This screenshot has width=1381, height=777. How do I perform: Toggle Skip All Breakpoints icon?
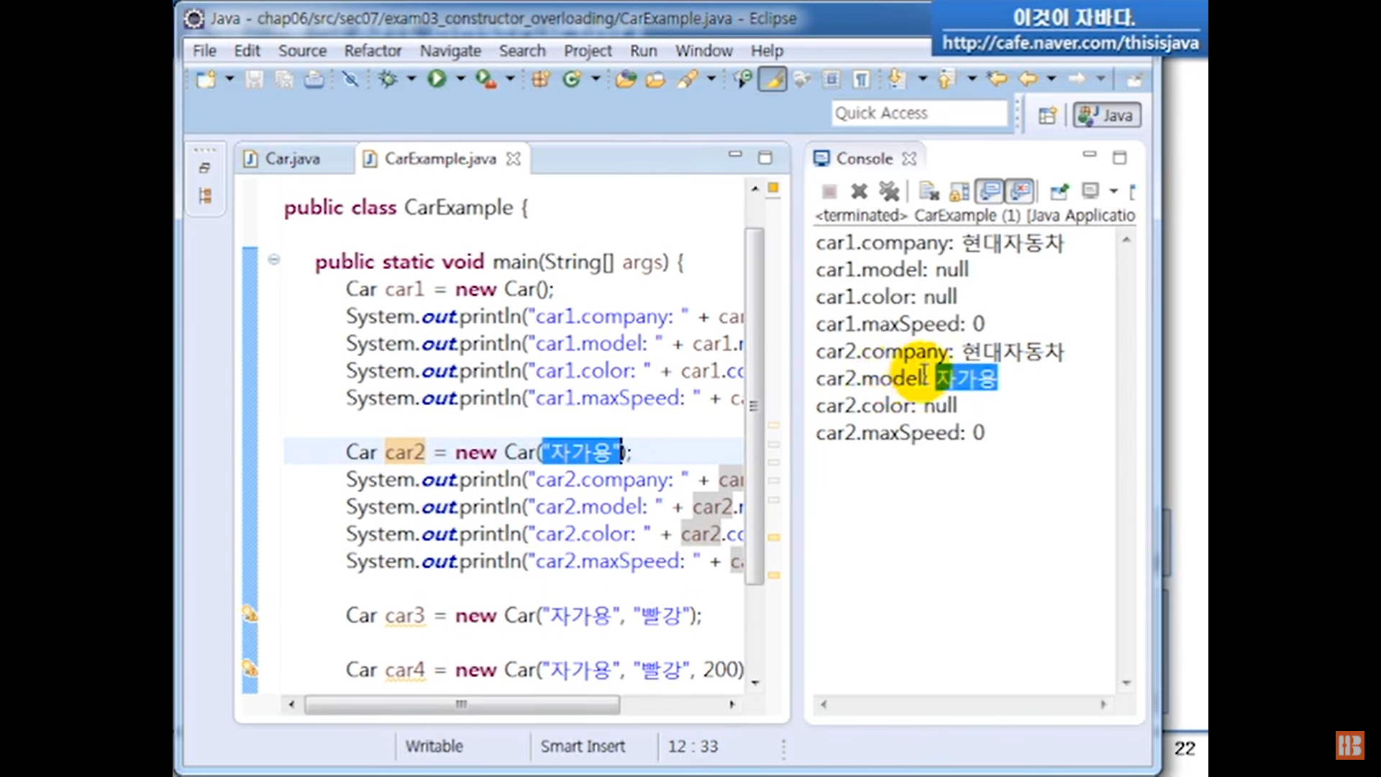tap(350, 79)
